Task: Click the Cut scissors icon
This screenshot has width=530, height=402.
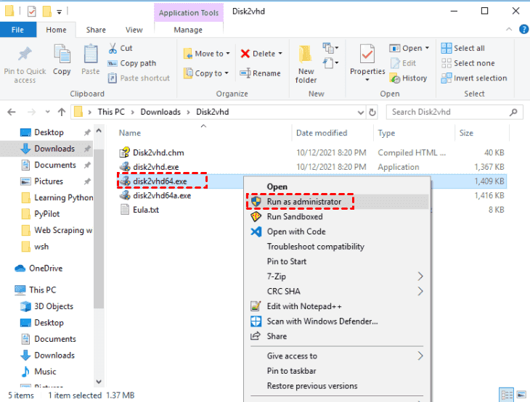Action: pos(113,48)
